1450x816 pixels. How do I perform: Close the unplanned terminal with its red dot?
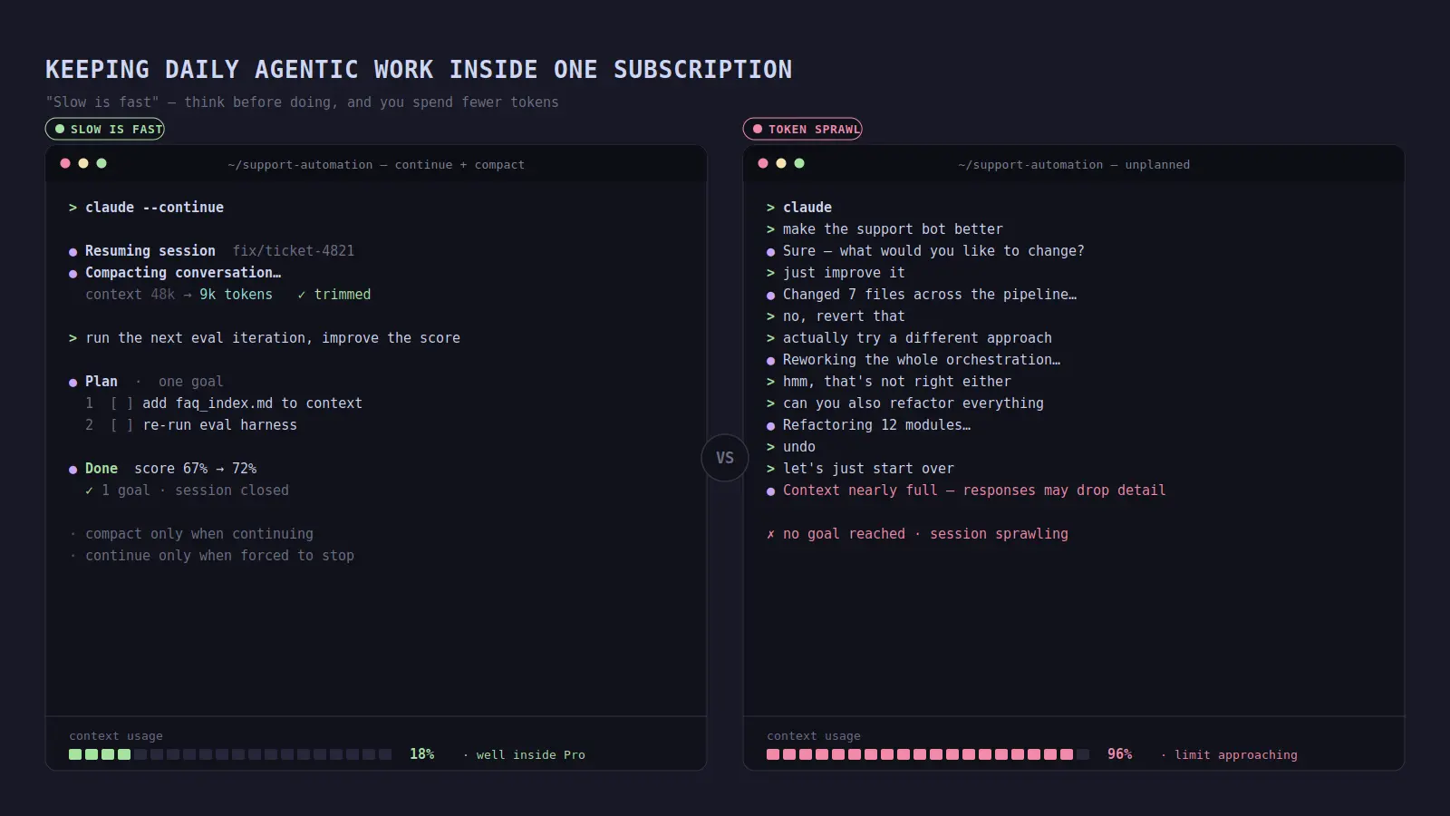coord(763,163)
